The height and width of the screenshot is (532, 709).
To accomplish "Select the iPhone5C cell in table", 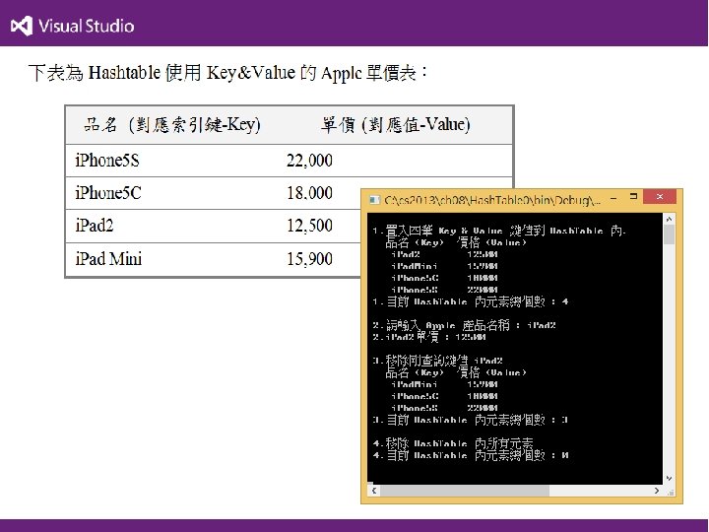I will click(108, 193).
